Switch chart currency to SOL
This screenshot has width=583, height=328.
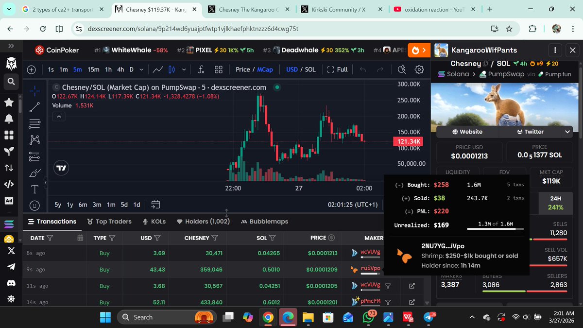[310, 69]
